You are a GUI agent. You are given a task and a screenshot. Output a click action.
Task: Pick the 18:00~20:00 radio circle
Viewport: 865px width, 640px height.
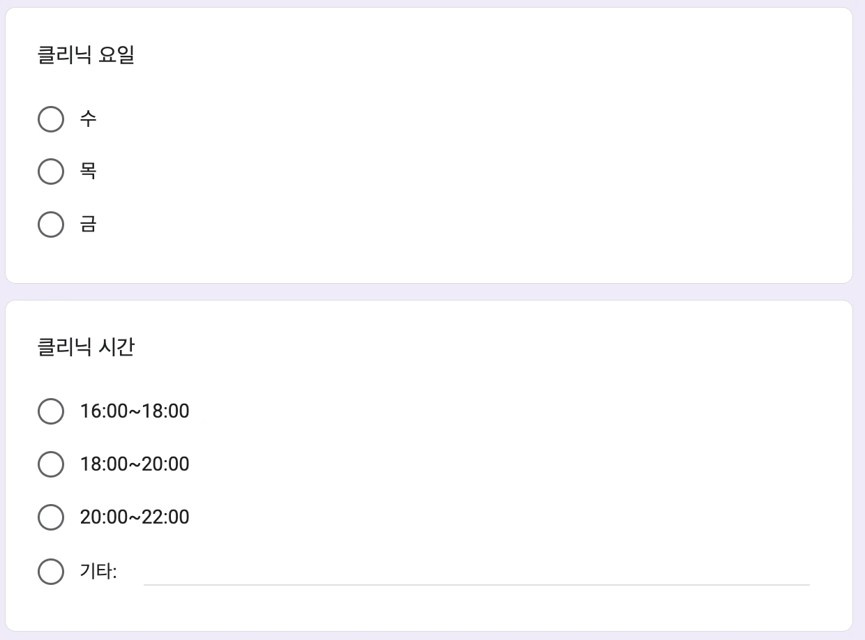click(x=50, y=464)
